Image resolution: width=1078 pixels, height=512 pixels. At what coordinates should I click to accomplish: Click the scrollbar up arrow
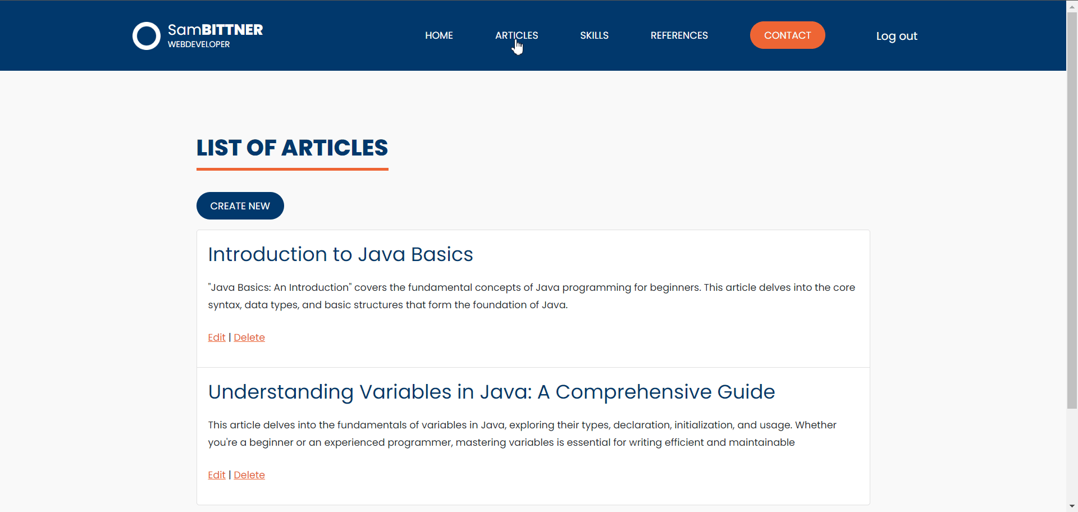pos(1072,4)
